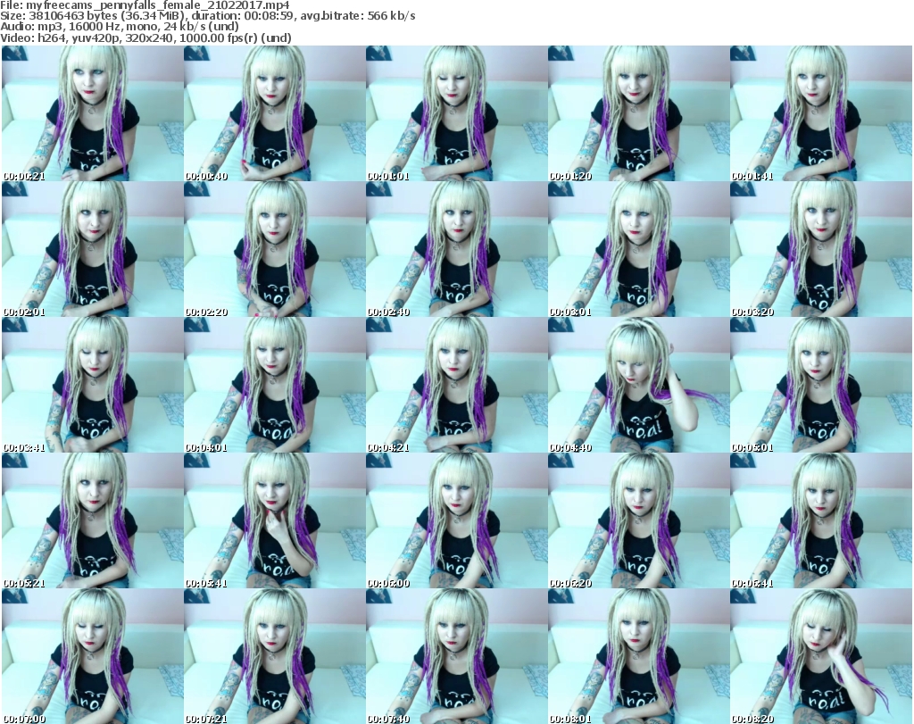Image resolution: width=914 pixels, height=724 pixels.
Task: View the preview frame at 00:05:01
Action: click(x=821, y=385)
